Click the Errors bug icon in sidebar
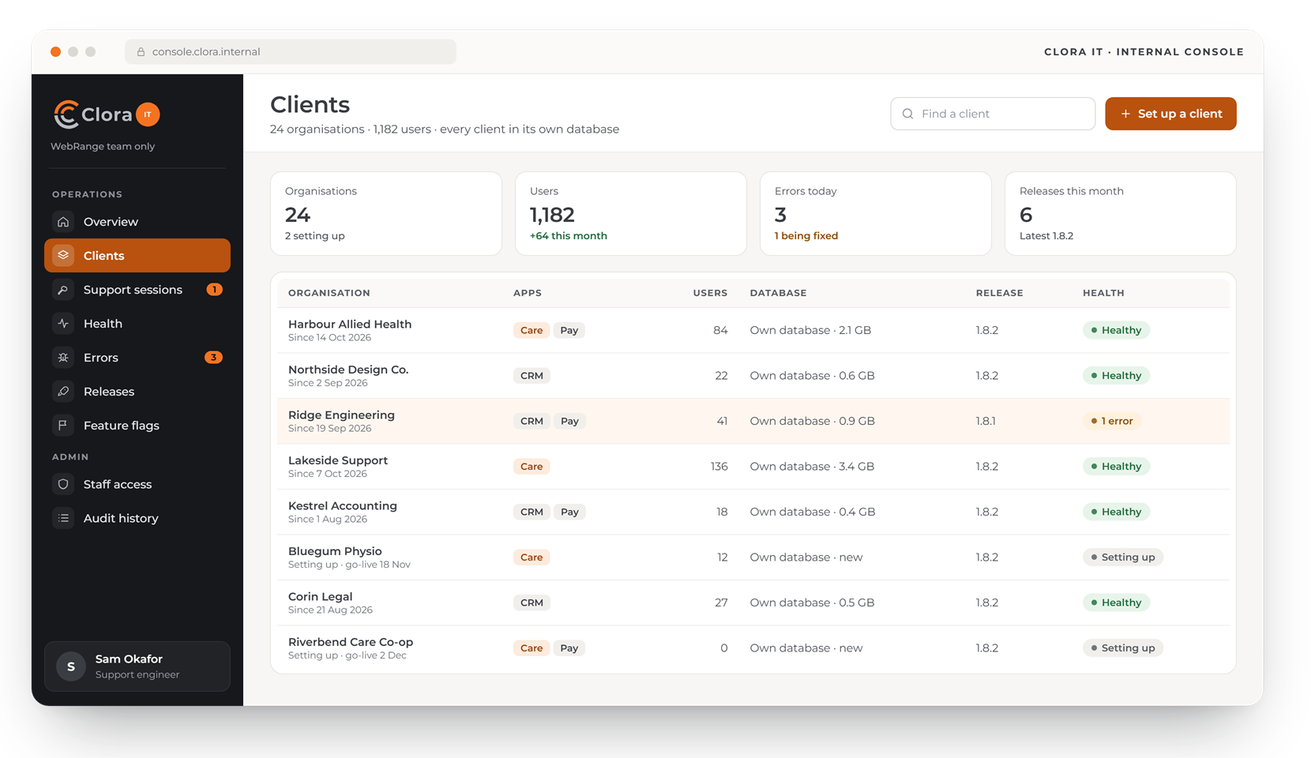1311x758 pixels. (63, 358)
